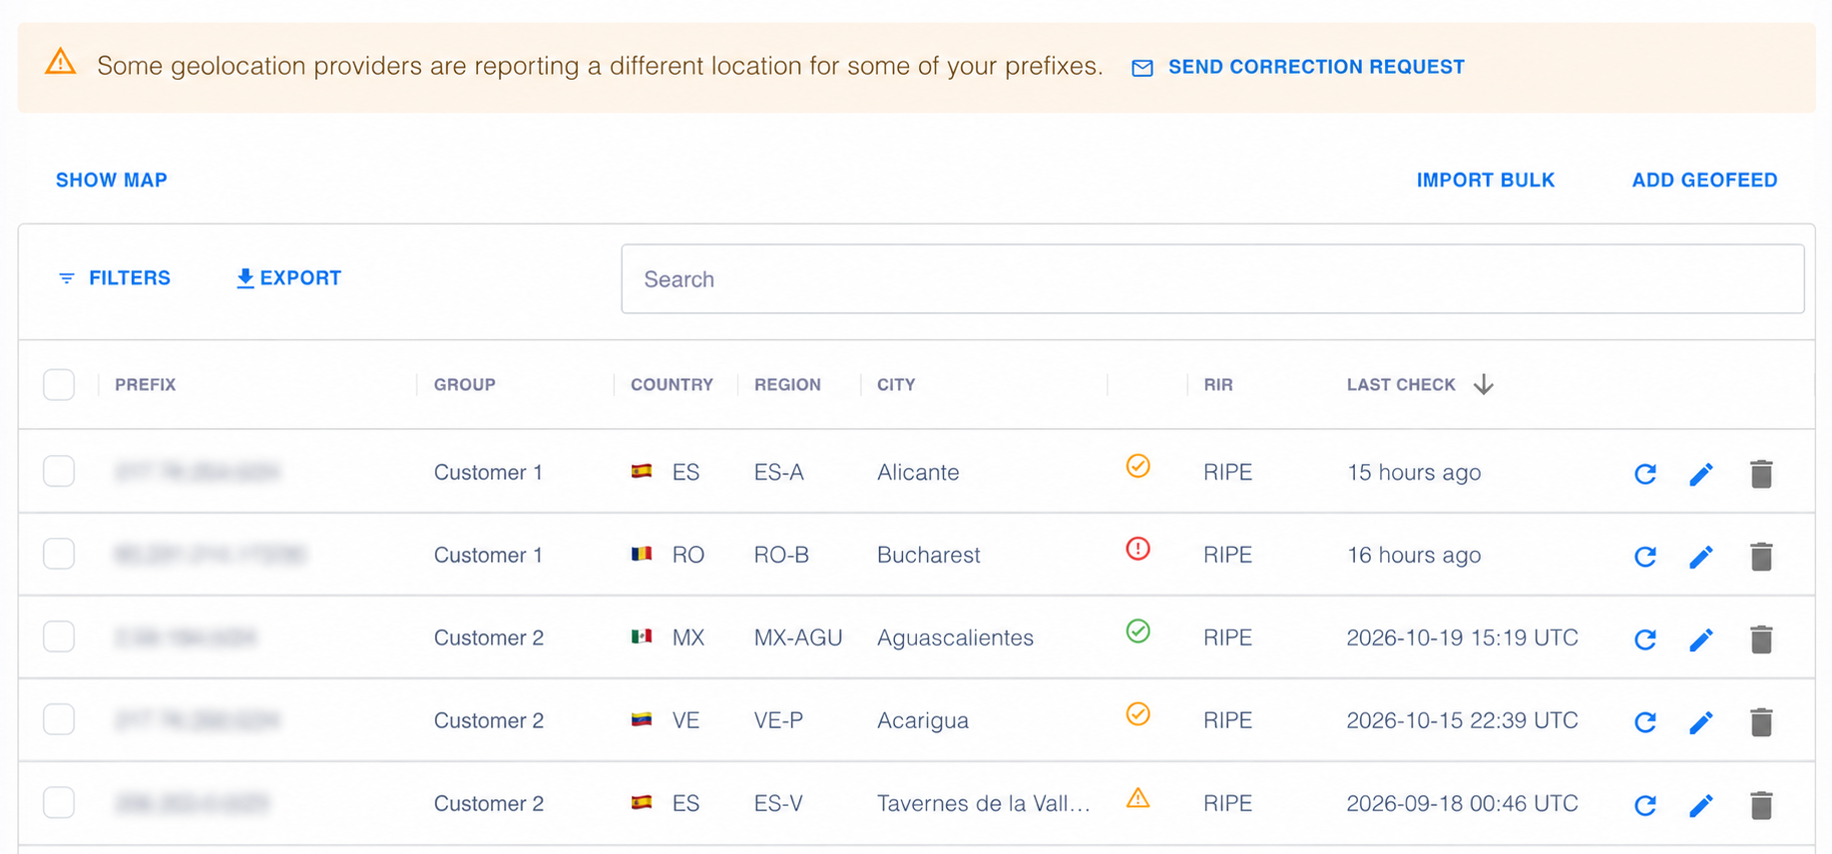The width and height of the screenshot is (1832, 854).
Task: Delete the Tavernes de la Vall row
Action: pos(1761,805)
